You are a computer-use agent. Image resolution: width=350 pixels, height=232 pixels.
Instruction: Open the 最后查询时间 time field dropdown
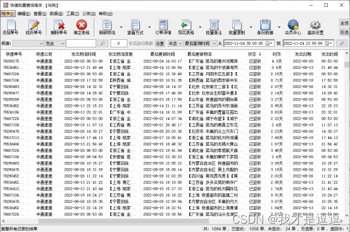coord(201,43)
